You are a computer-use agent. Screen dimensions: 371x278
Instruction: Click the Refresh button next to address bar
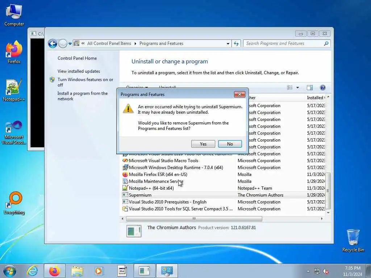236,43
